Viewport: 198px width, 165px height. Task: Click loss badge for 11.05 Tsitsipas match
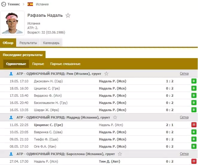point(194,125)
